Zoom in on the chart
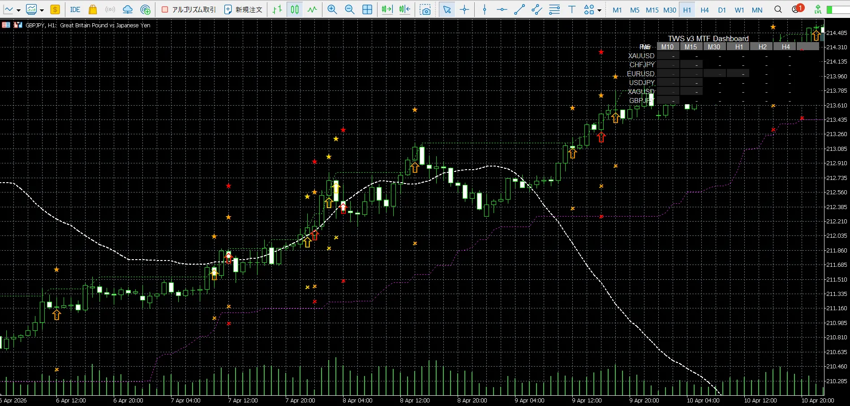Image resolution: width=850 pixels, height=406 pixels. tap(332, 9)
